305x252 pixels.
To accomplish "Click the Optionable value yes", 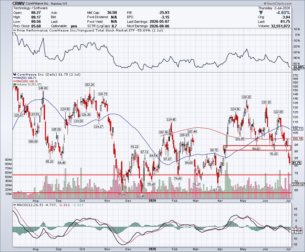I will tap(74, 26).
